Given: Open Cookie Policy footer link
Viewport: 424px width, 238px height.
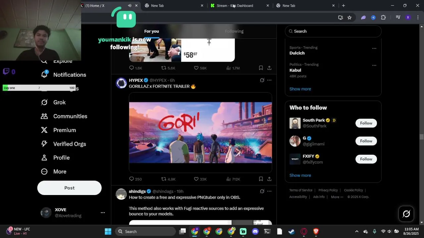Looking at the screenshot, I should [x=353, y=190].
